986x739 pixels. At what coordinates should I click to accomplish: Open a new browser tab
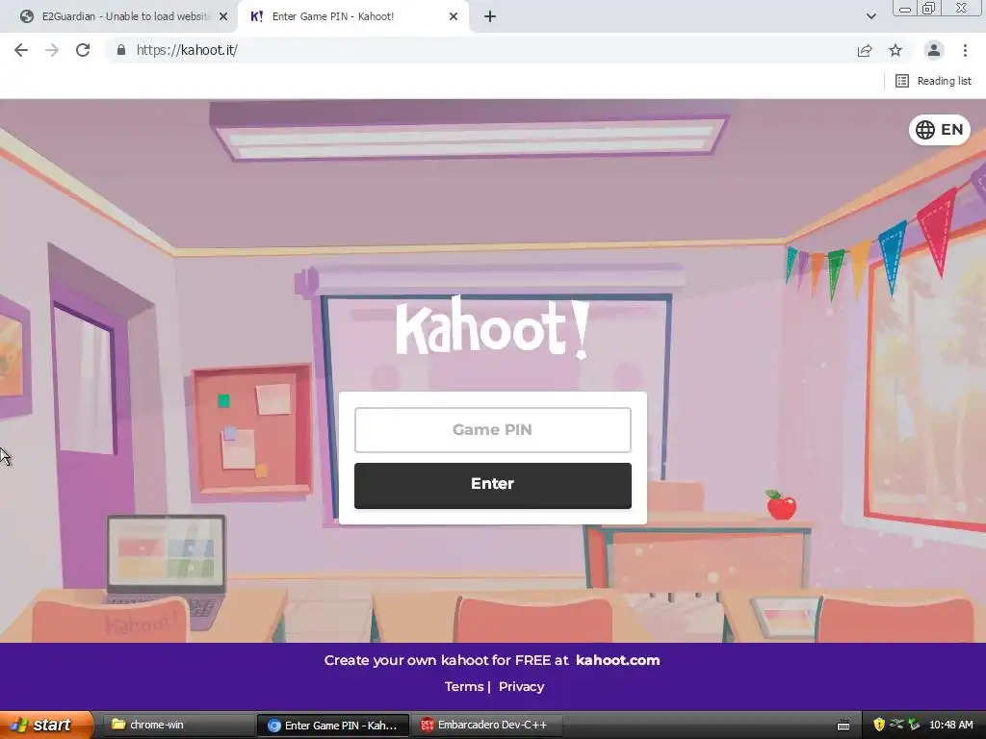click(x=490, y=17)
